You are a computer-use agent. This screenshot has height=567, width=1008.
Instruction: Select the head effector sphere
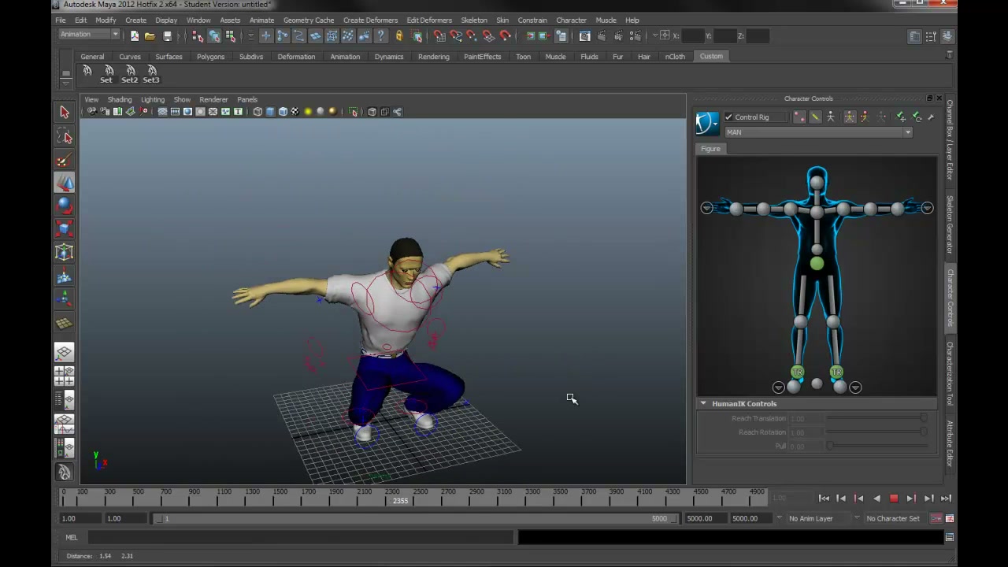(x=817, y=183)
